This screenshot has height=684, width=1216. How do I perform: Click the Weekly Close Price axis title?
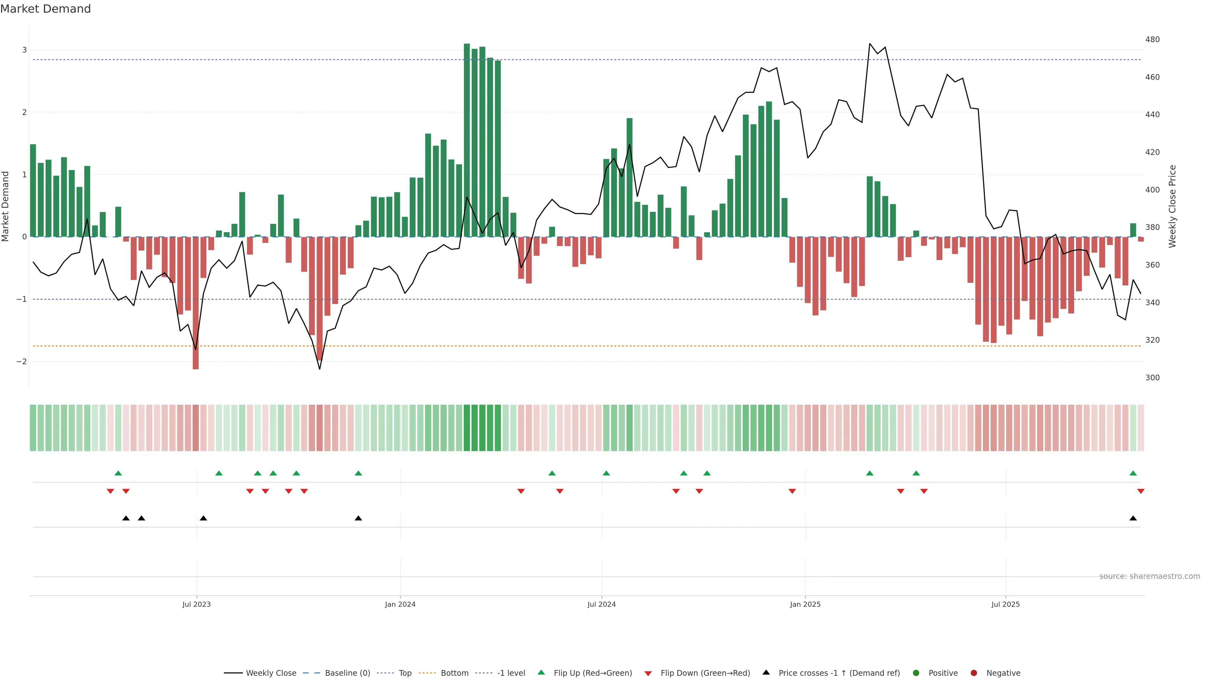tap(1172, 206)
